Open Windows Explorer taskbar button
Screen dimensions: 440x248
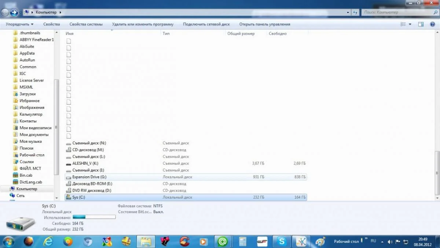(146, 241)
